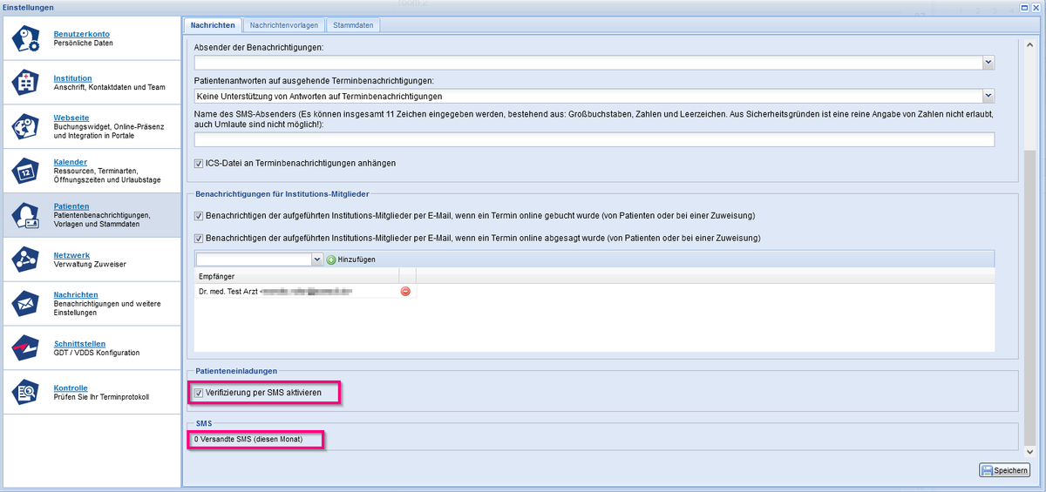The height and width of the screenshot is (492, 1046).
Task: Click the Webseite globe icon
Action: pos(26,126)
